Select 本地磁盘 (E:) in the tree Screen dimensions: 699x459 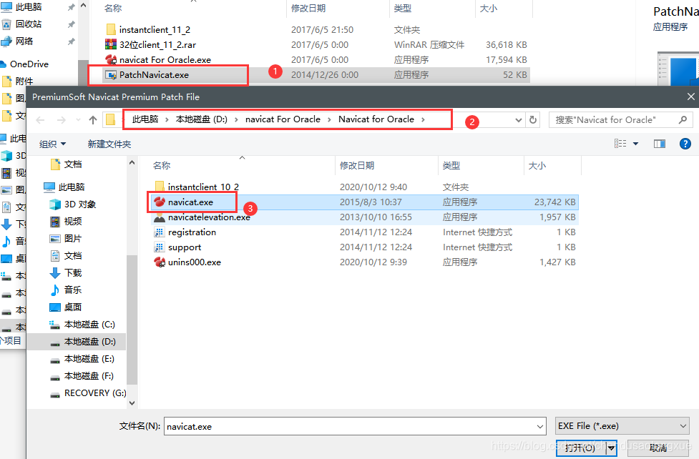tap(89, 359)
